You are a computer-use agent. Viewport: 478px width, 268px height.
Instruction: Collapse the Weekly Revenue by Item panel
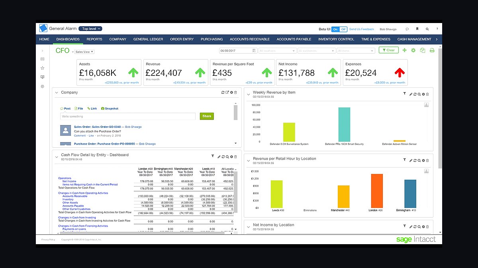[x=249, y=94]
